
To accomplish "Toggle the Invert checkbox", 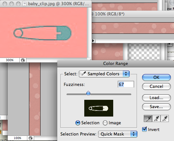I will coord(144,129).
